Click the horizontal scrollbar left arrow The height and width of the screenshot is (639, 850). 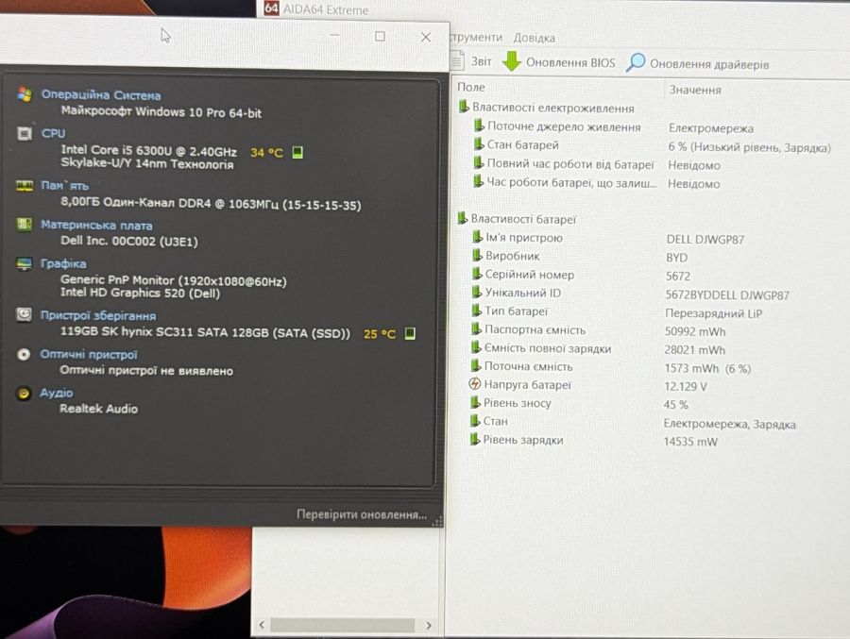pyautogui.click(x=262, y=624)
